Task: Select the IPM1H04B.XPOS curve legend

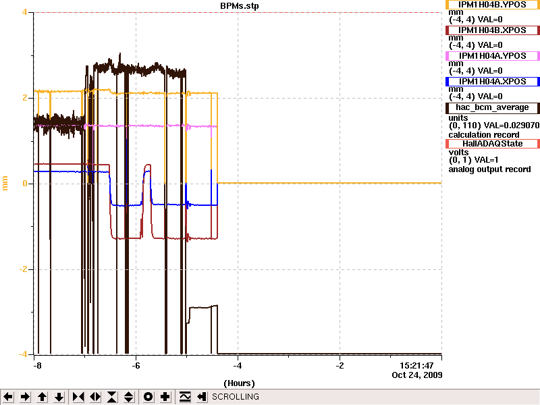Action: pos(493,30)
